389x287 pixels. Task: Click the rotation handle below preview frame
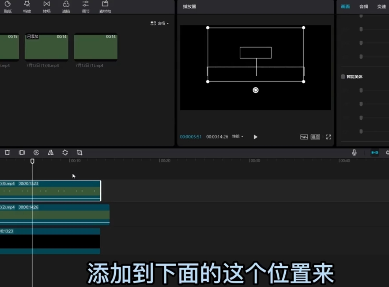[x=255, y=90]
